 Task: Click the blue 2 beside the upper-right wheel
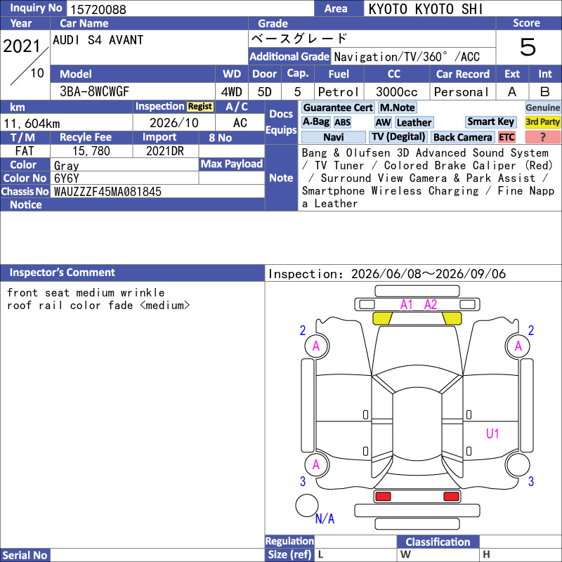pyautogui.click(x=531, y=330)
